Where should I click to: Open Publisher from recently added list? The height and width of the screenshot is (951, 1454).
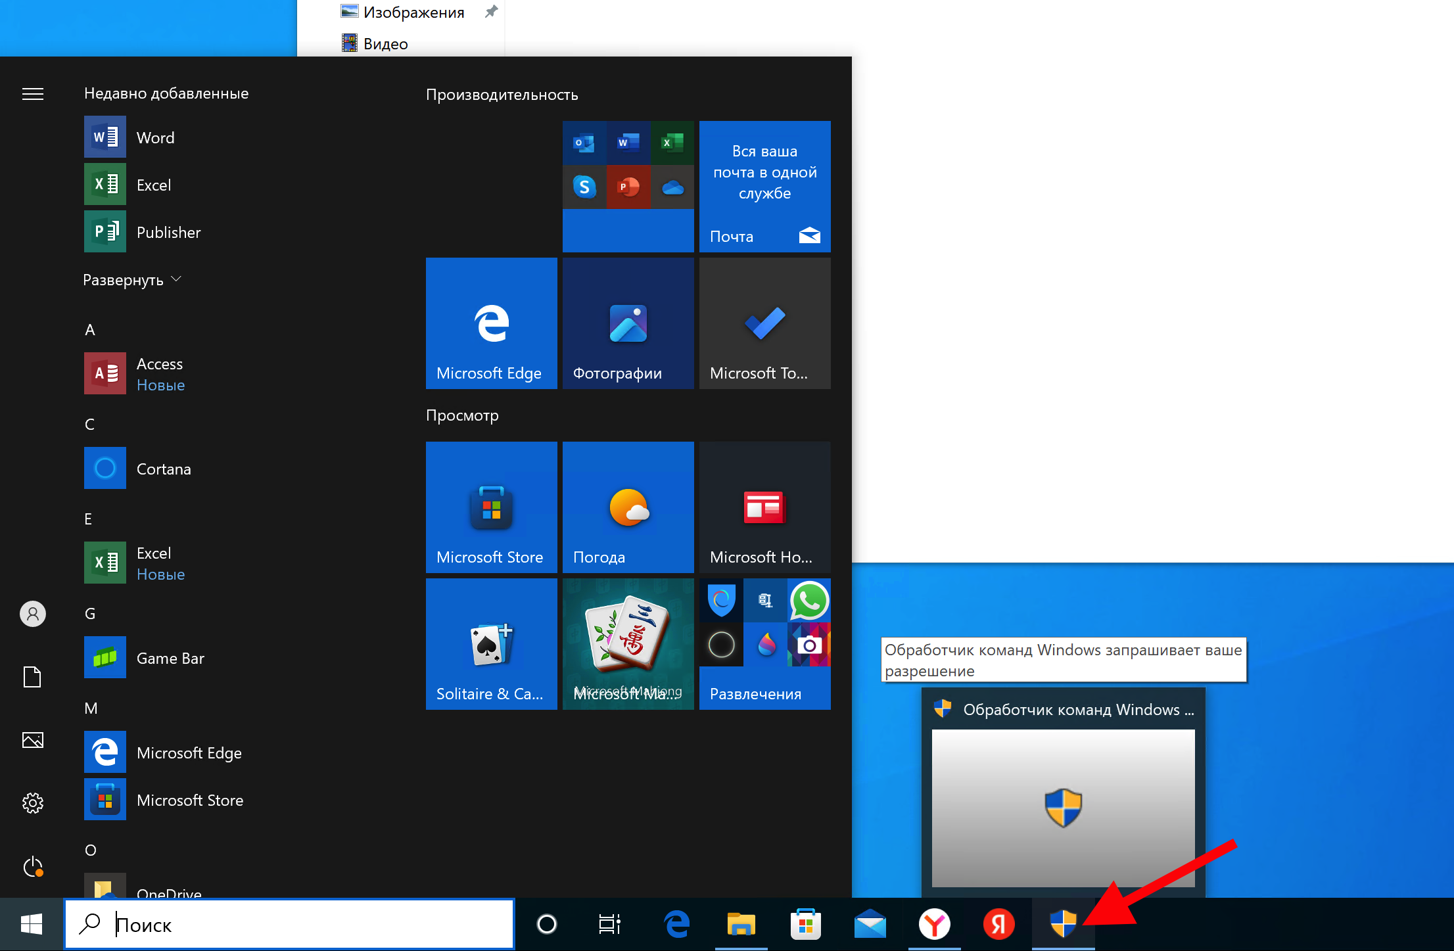point(143,232)
